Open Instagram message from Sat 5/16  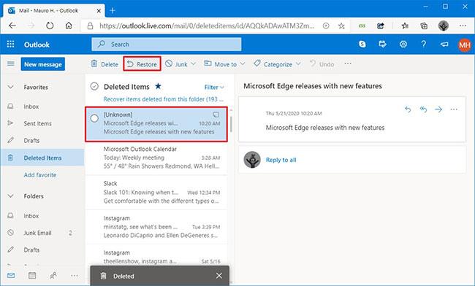click(156, 257)
